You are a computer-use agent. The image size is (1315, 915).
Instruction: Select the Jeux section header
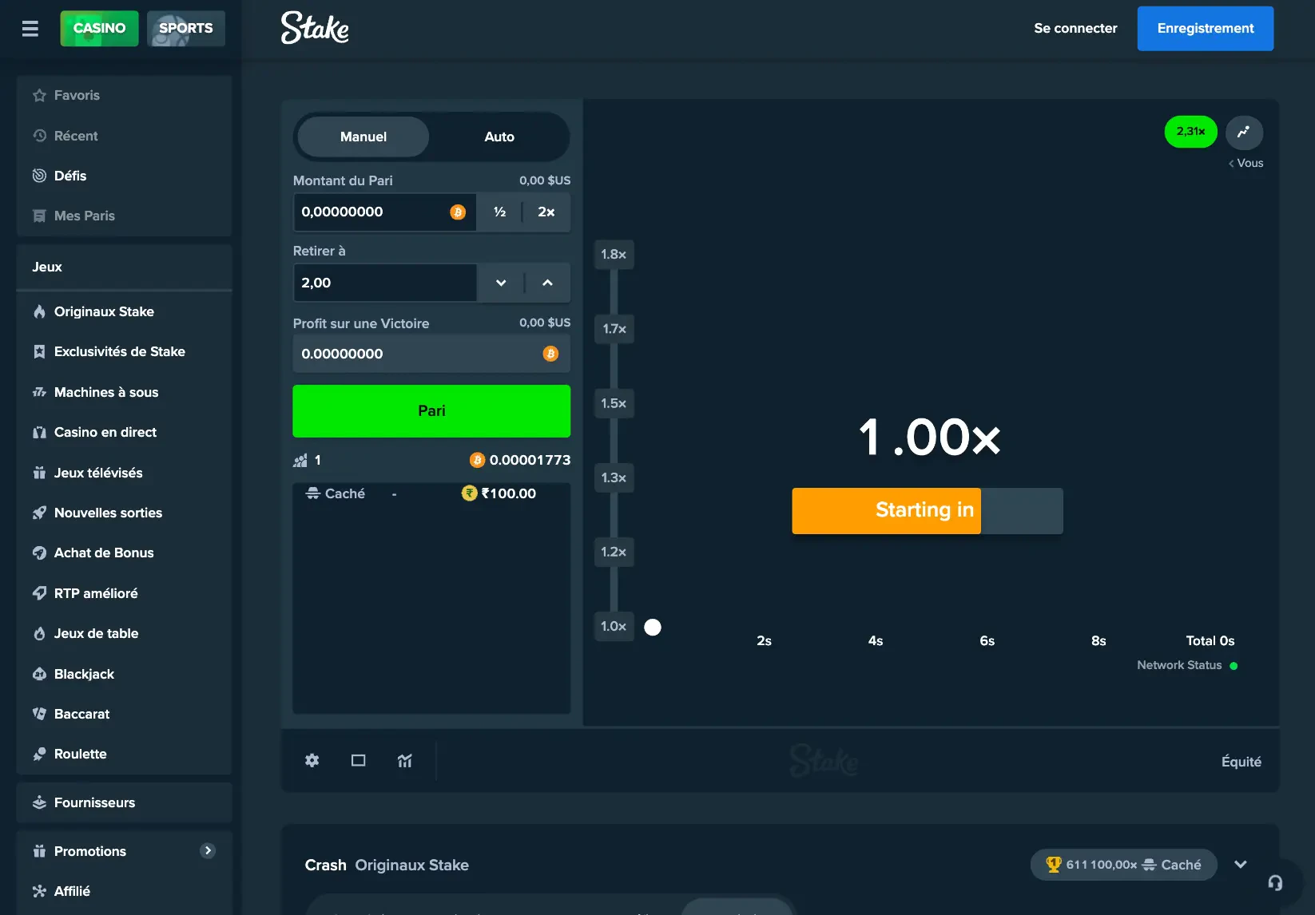coord(124,267)
